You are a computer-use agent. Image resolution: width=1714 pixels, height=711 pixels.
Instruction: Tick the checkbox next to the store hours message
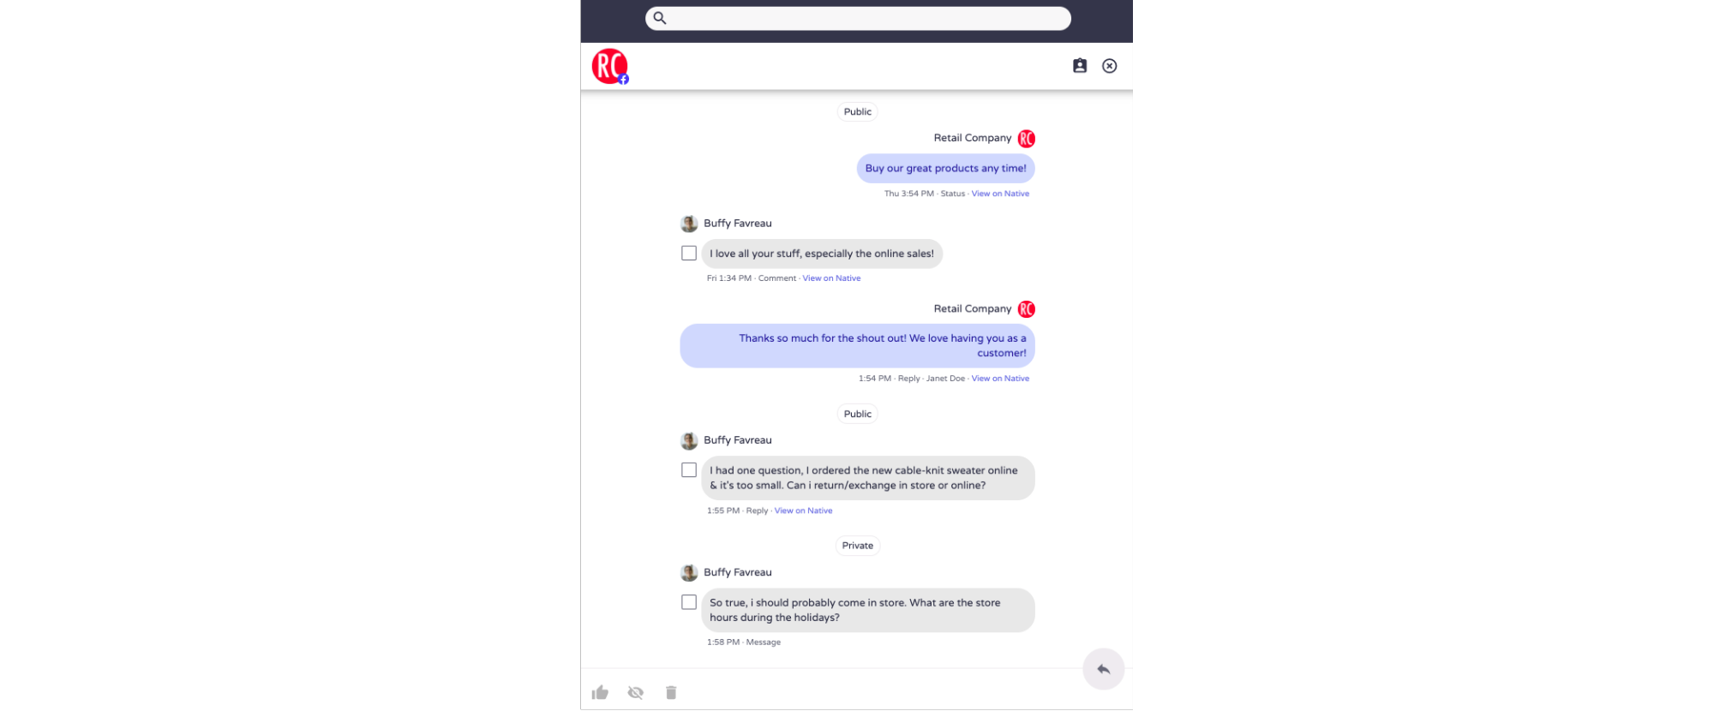point(689,601)
